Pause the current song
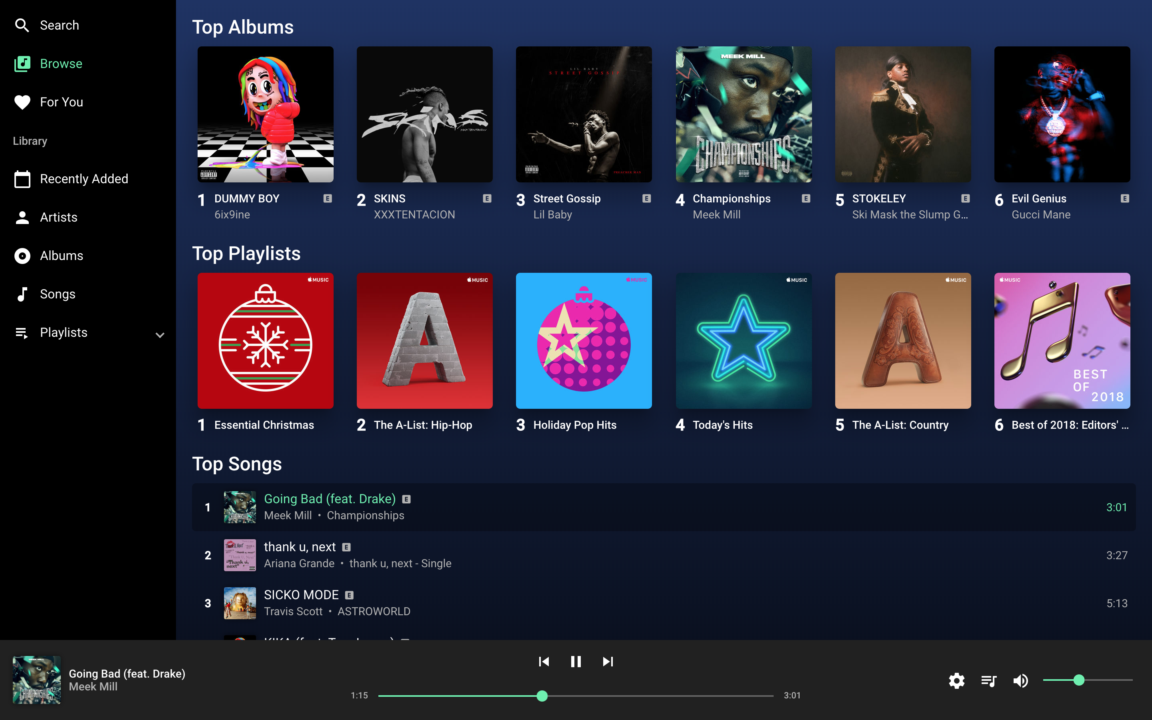The height and width of the screenshot is (720, 1152). 576,662
